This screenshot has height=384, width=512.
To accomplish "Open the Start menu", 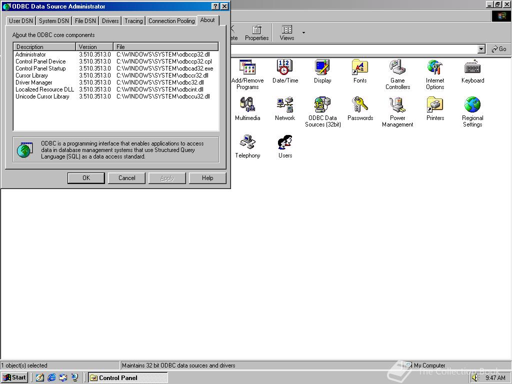I will [14, 377].
